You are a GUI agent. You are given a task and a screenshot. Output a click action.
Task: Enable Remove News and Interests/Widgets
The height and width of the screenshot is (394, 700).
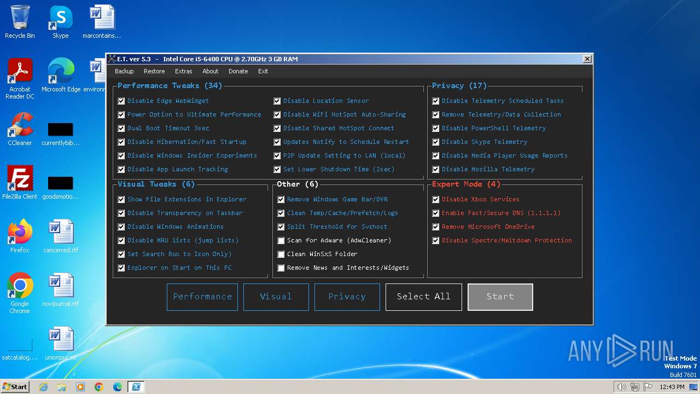[x=281, y=268]
